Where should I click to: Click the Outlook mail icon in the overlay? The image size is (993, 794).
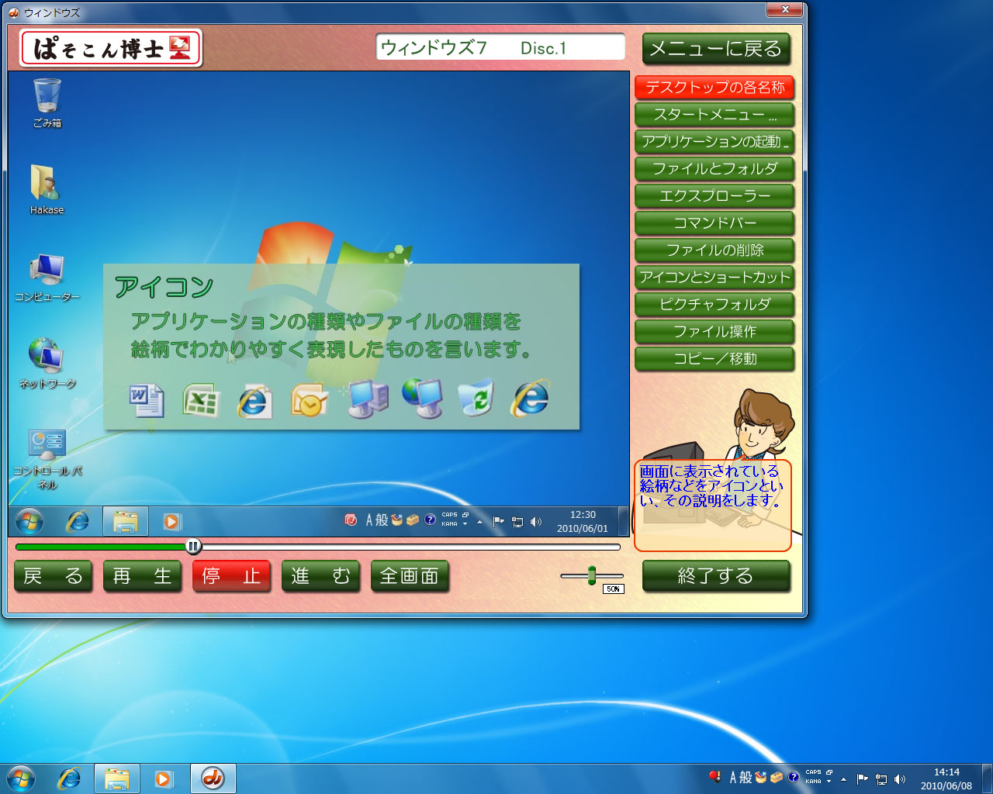[310, 401]
